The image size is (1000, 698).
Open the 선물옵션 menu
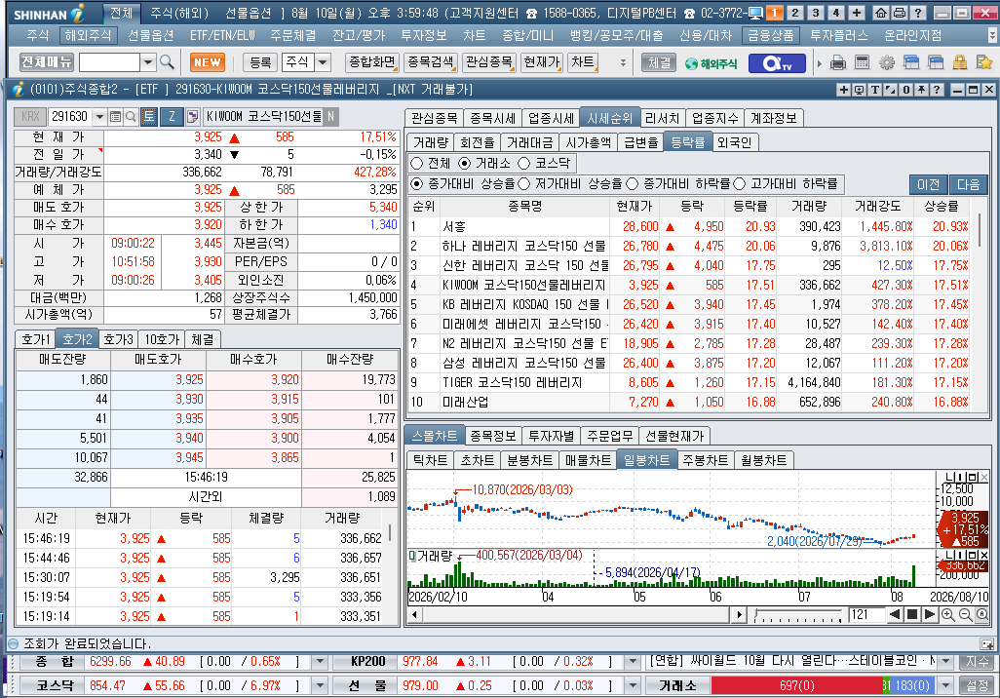coord(150,36)
